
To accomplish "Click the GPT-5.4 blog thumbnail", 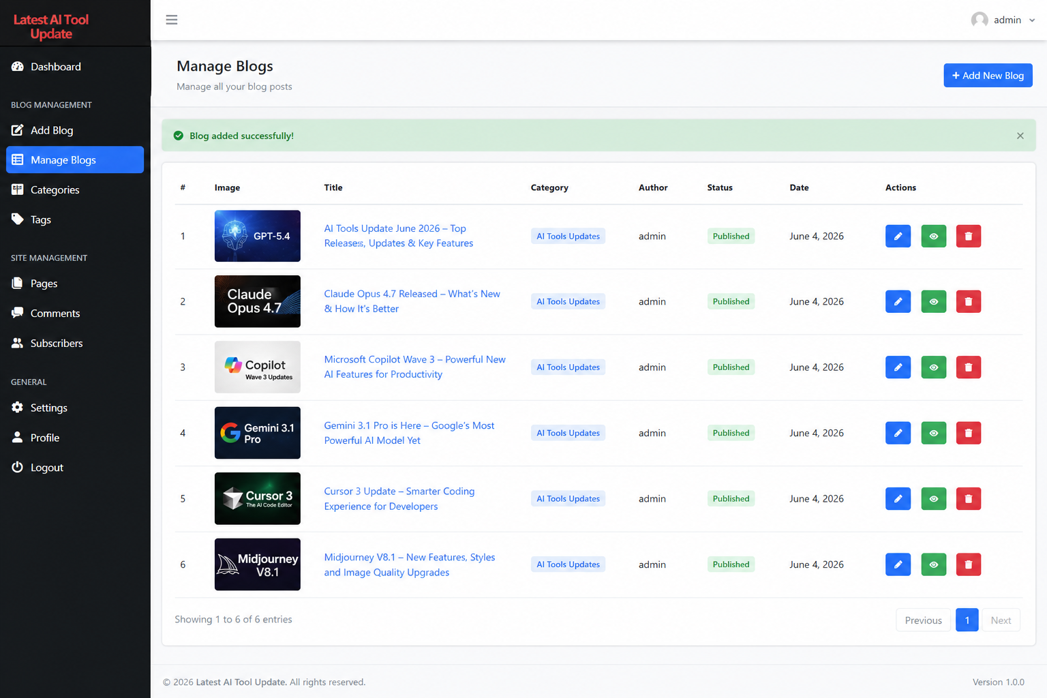I will pos(257,236).
